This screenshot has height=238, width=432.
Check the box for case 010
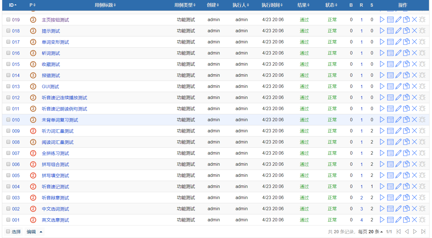8,120
